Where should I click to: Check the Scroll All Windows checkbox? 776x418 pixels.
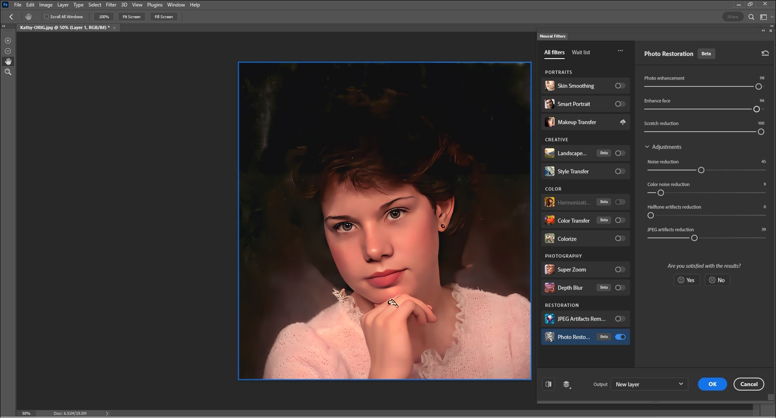point(46,17)
